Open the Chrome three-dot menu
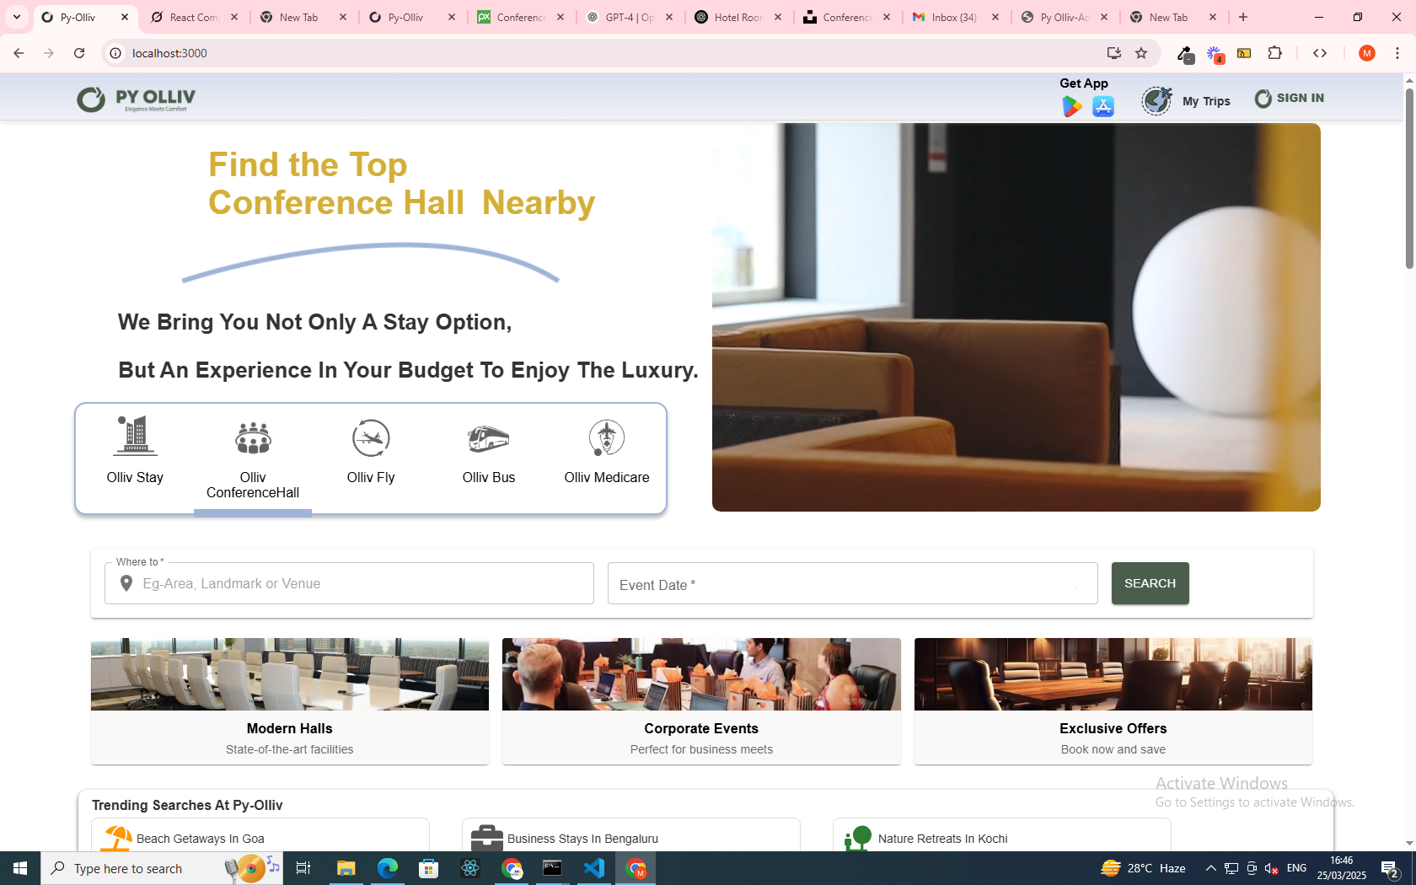The height and width of the screenshot is (885, 1416). (x=1397, y=53)
